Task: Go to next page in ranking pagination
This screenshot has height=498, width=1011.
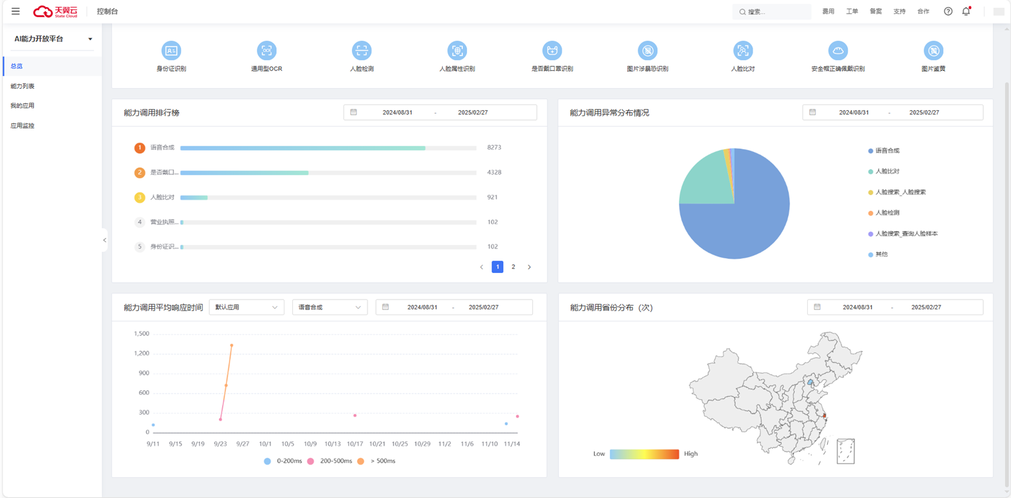Action: pos(529,267)
